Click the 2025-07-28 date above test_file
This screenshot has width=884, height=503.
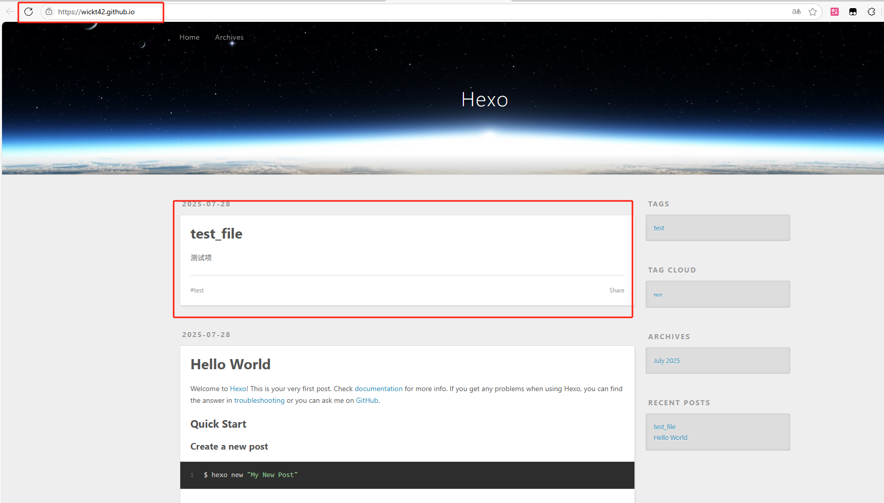click(x=206, y=204)
